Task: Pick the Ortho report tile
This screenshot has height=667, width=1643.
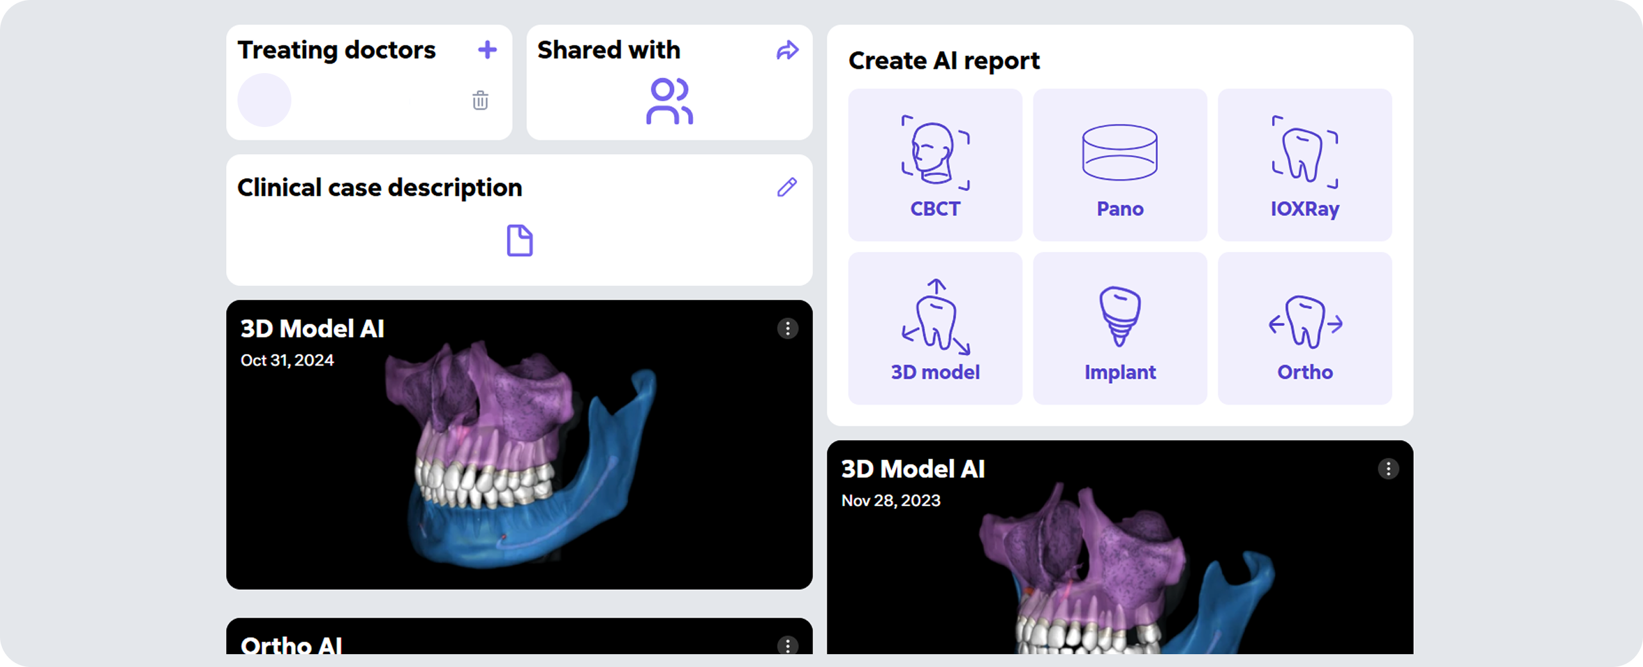Action: [x=1304, y=328]
